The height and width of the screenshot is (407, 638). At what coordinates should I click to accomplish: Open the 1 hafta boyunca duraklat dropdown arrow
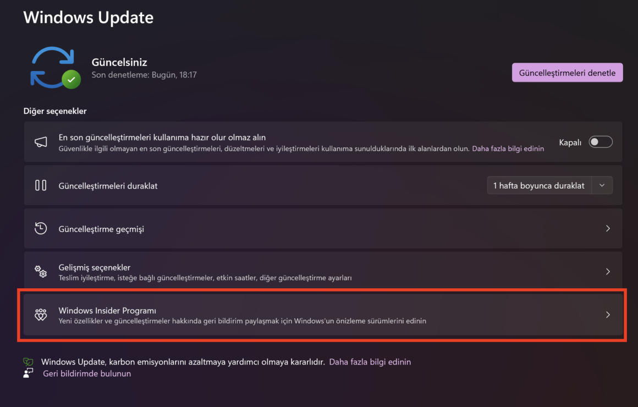[x=602, y=185]
